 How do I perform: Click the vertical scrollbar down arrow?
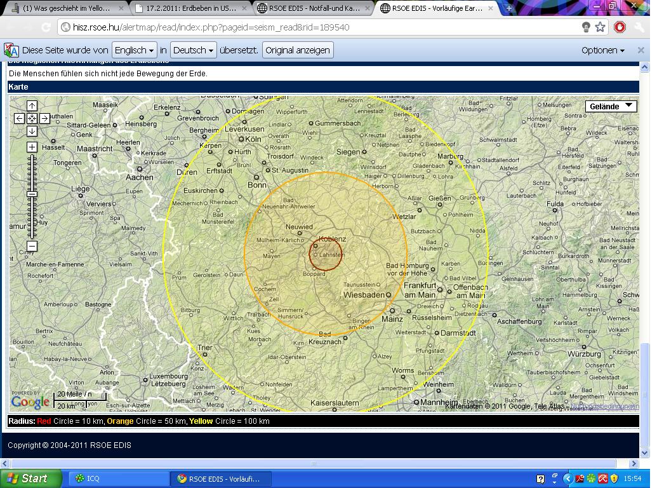(645, 452)
